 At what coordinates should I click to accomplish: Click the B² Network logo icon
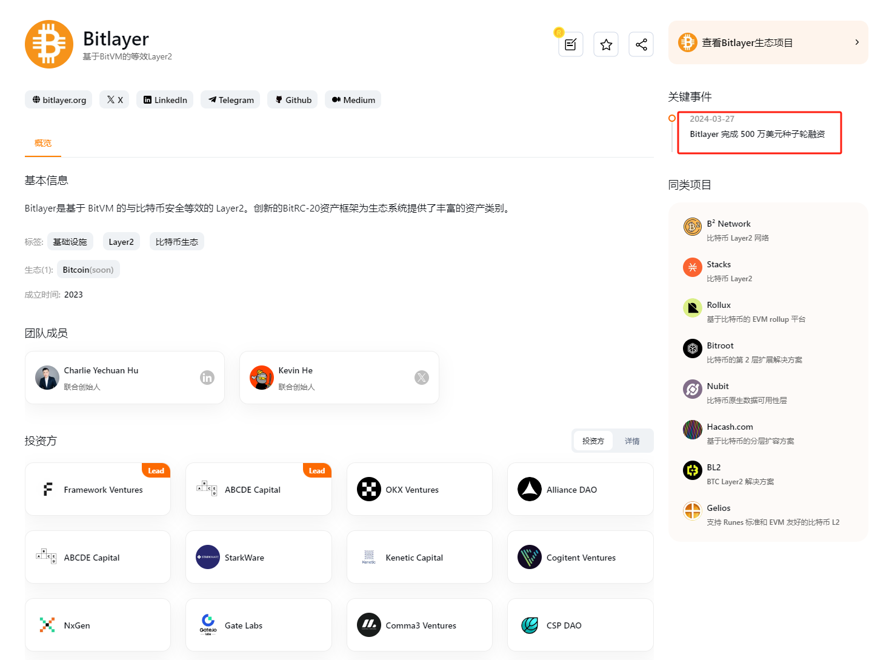(x=693, y=227)
